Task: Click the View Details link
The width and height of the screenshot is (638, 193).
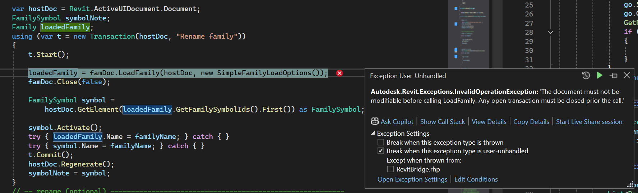Action: [489, 122]
